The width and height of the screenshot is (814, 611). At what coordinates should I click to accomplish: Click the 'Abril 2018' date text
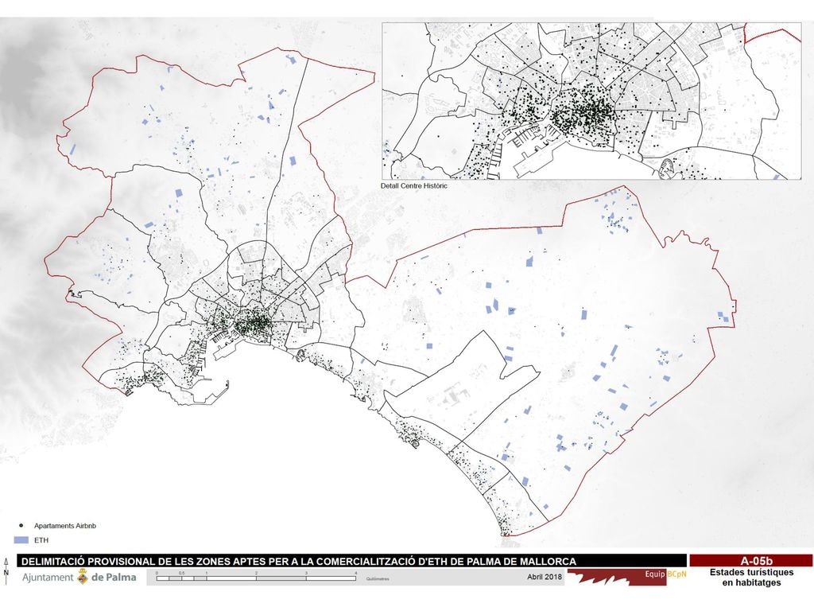pyautogui.click(x=545, y=577)
